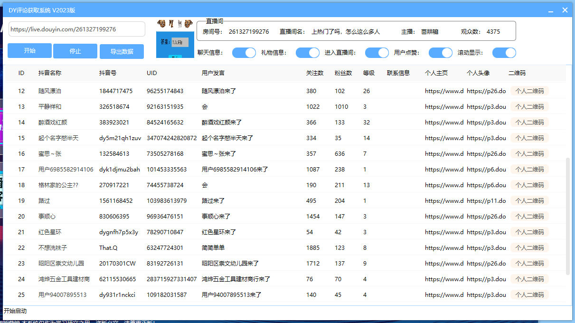Screen dimensions: 575x323
Task: Open 个人二维码 for 格林家的公主 row
Action: point(529,185)
